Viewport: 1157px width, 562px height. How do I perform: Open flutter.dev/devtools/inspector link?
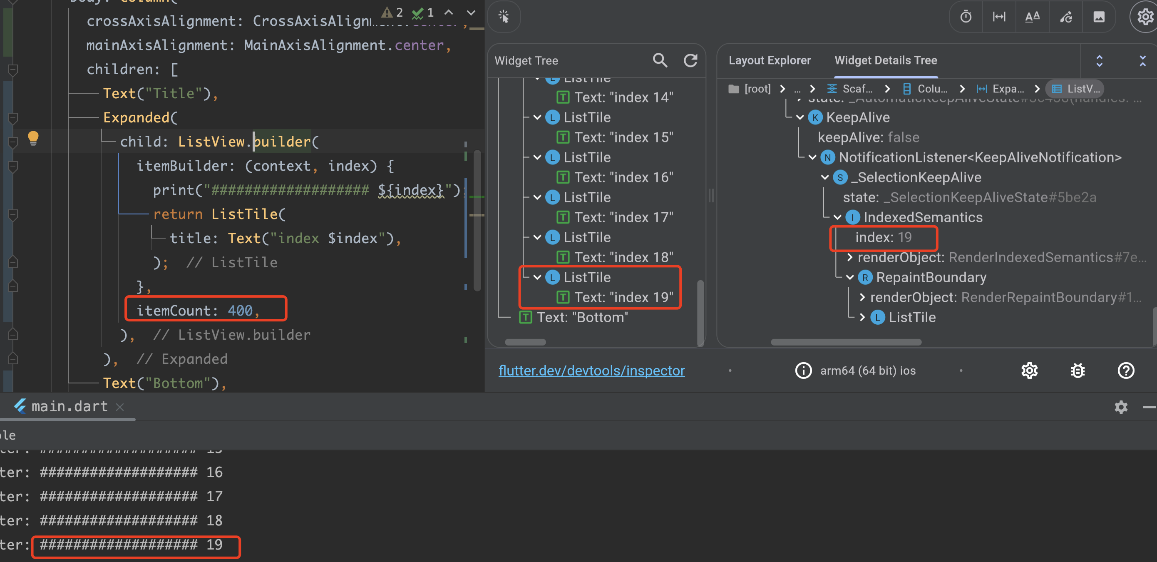[591, 370]
